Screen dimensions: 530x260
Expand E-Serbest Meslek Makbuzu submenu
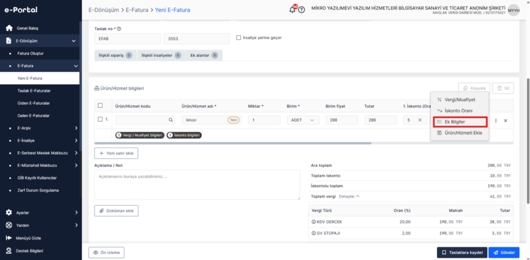(76, 153)
